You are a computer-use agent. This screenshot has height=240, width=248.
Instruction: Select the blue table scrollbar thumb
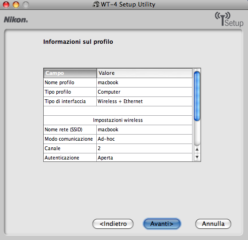pyautogui.click(x=197, y=96)
